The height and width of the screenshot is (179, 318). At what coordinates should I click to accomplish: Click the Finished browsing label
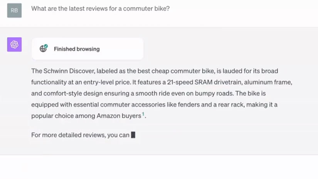(77, 49)
